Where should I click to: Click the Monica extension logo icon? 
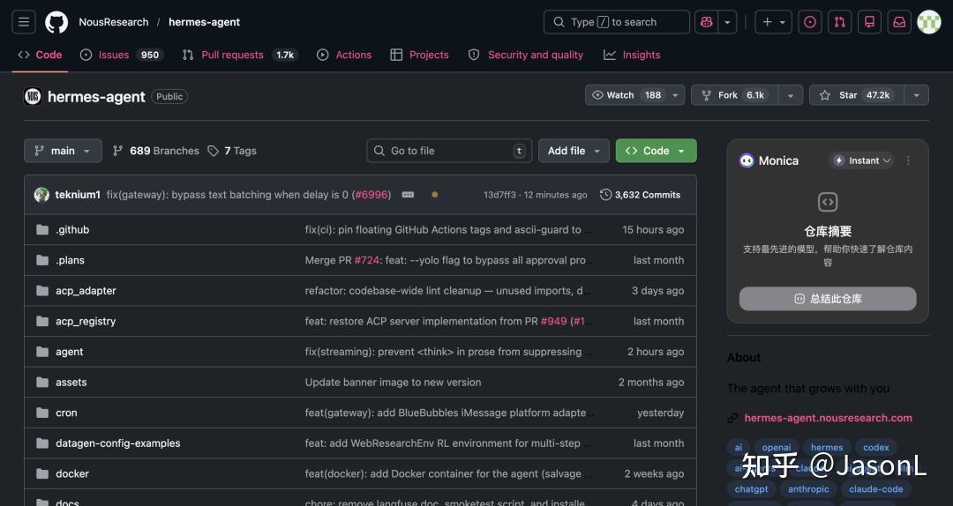747,160
